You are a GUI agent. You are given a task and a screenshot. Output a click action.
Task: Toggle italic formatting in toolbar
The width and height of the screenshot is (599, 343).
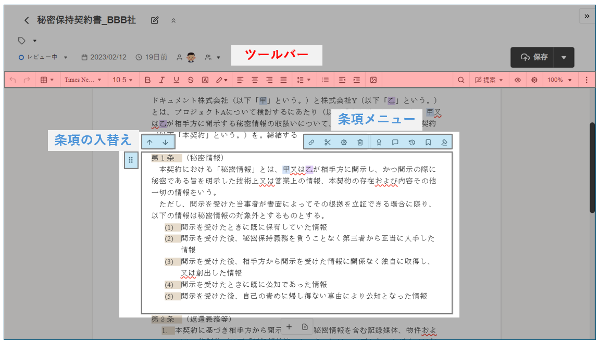point(161,80)
